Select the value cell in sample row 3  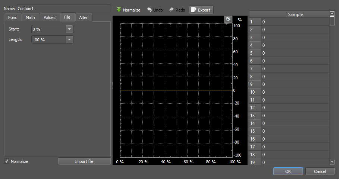click(x=295, y=38)
